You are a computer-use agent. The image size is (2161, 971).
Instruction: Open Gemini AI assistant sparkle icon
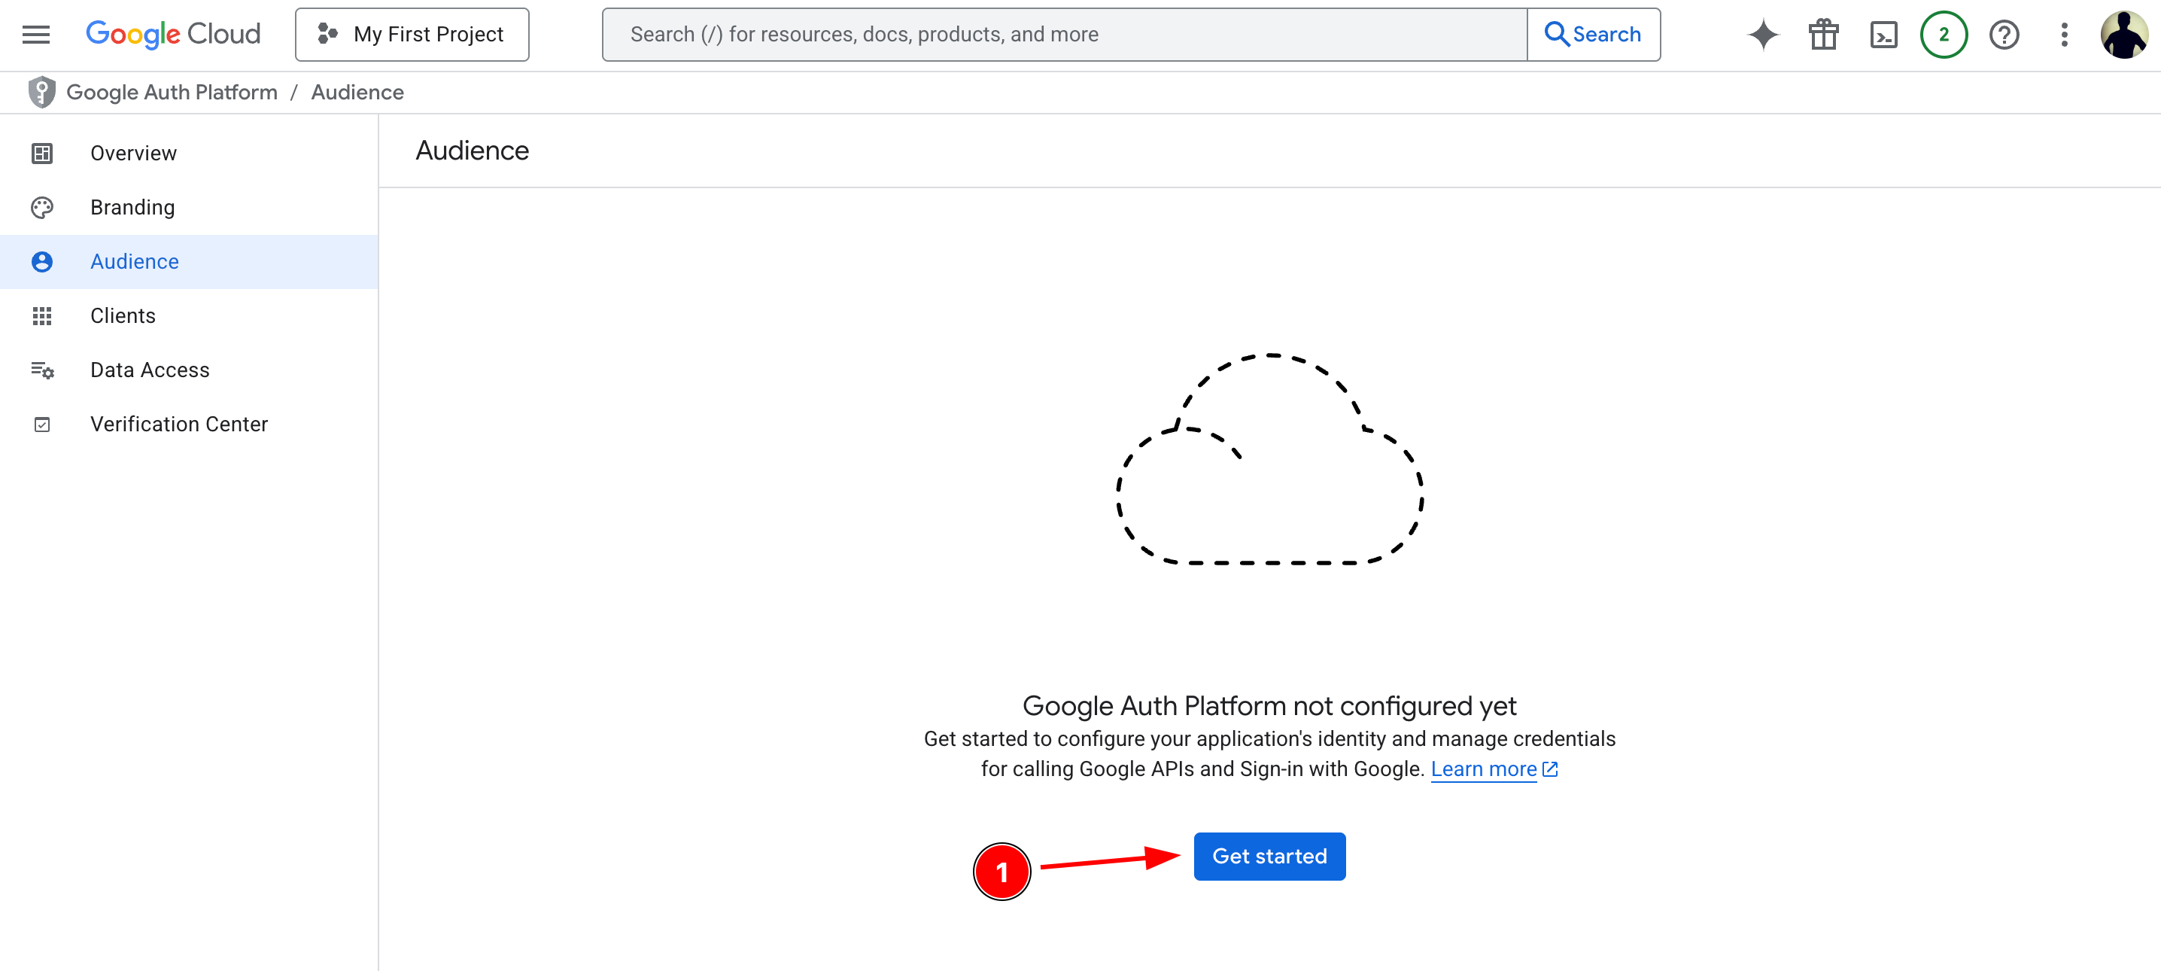point(1764,35)
